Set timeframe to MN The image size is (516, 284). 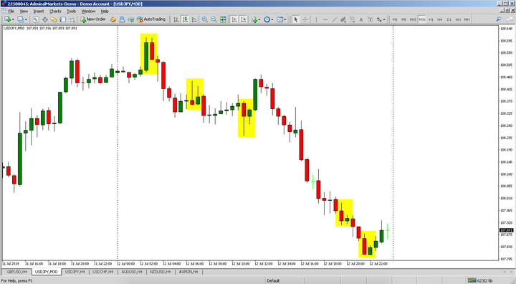[467, 19]
